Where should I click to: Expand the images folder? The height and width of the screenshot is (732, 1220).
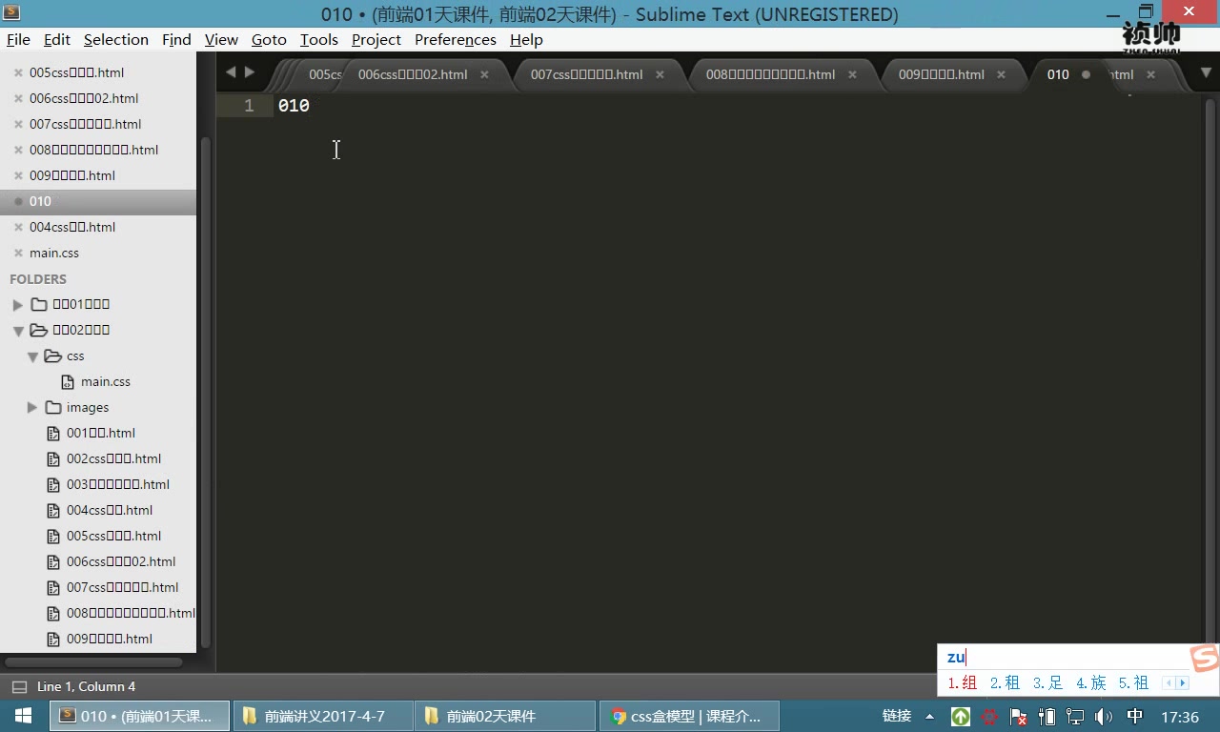click(x=32, y=407)
